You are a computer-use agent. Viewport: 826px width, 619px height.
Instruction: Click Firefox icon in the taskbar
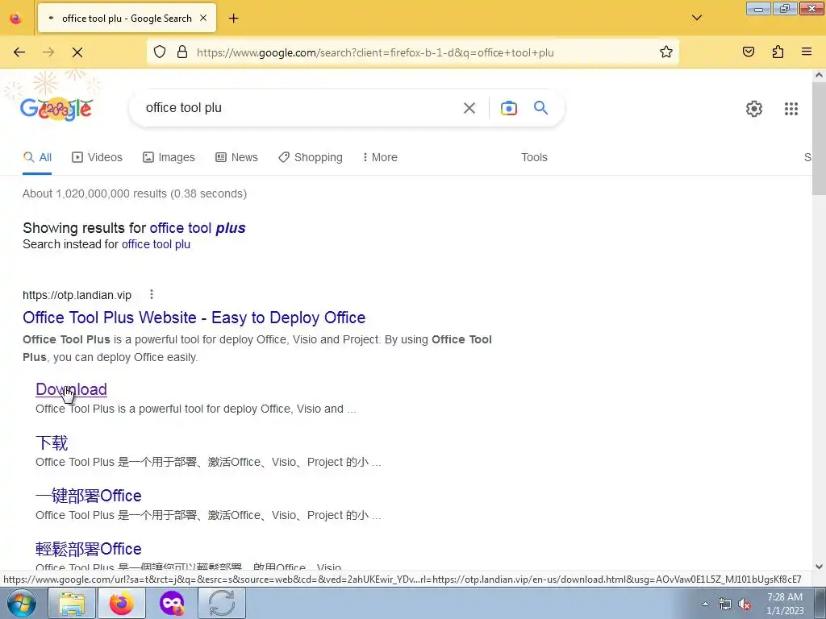tap(121, 603)
